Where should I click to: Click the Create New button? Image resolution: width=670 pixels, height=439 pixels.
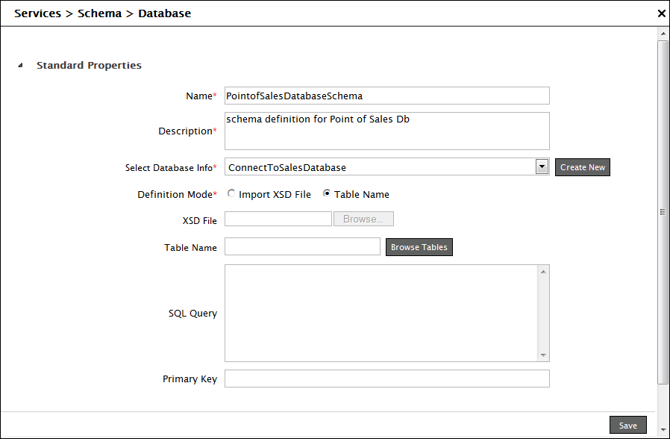(583, 167)
